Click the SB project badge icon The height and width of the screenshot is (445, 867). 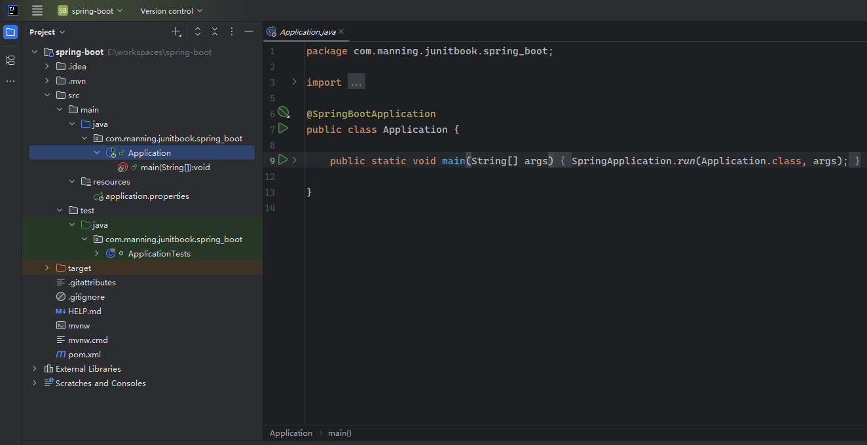pyautogui.click(x=63, y=10)
